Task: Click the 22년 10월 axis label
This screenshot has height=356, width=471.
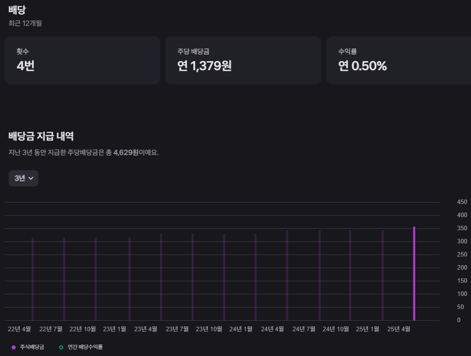Action: [82, 329]
